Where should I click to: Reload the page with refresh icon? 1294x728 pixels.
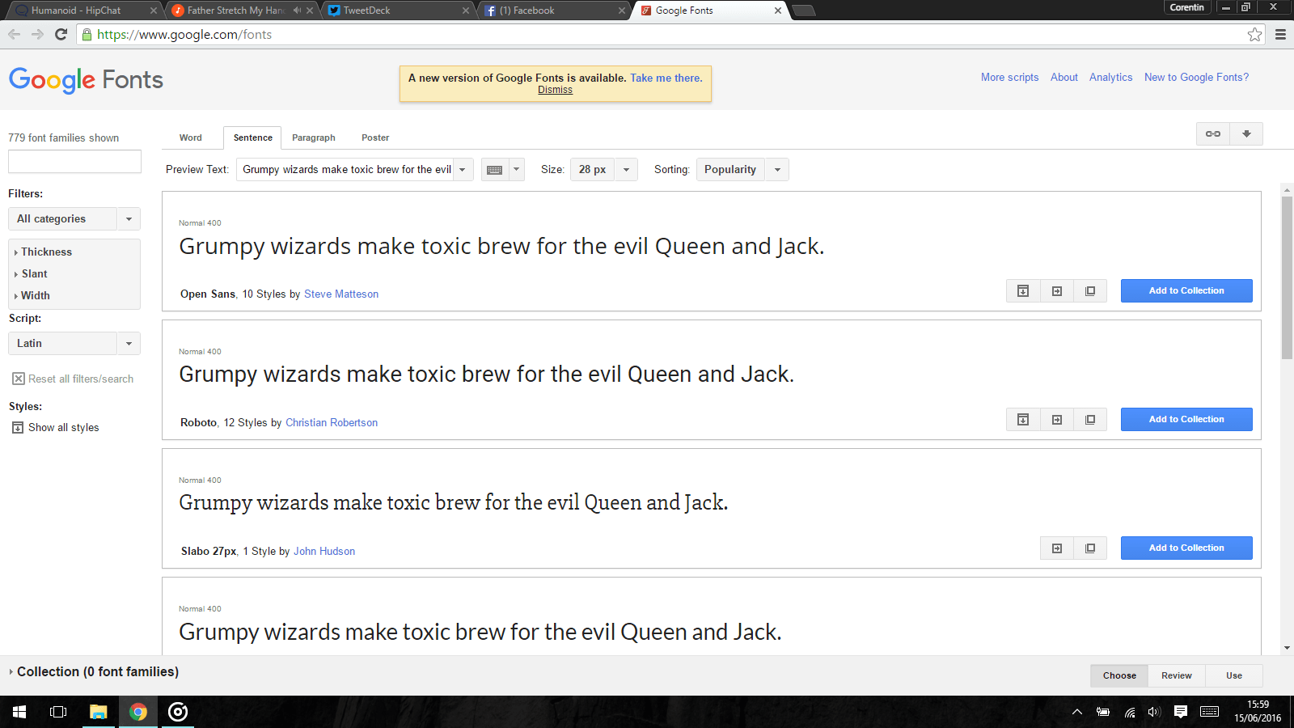[x=61, y=34]
